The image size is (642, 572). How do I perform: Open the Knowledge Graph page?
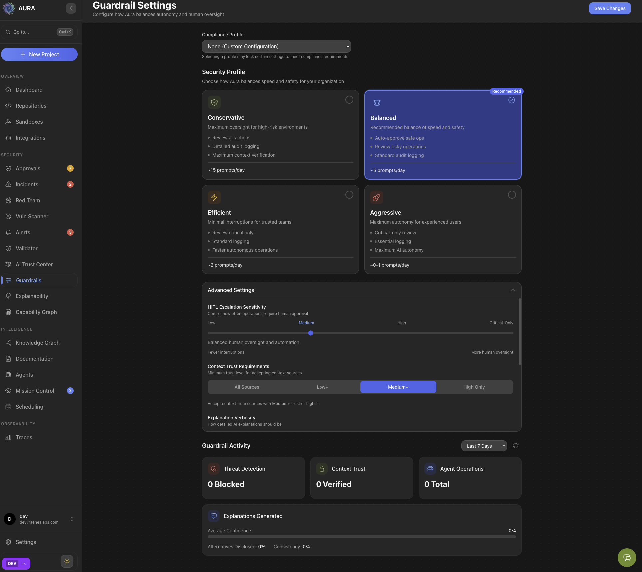(x=39, y=343)
